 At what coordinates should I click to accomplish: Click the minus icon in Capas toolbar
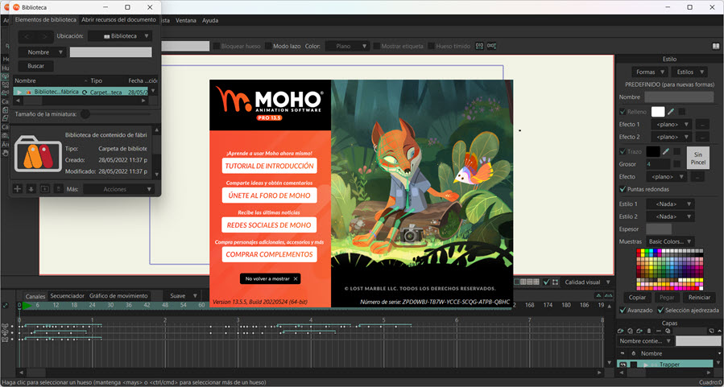(659, 331)
